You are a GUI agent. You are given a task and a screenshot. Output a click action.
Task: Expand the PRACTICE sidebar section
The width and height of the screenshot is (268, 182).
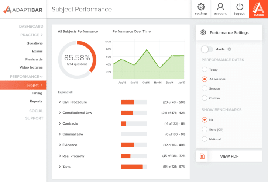31,35
